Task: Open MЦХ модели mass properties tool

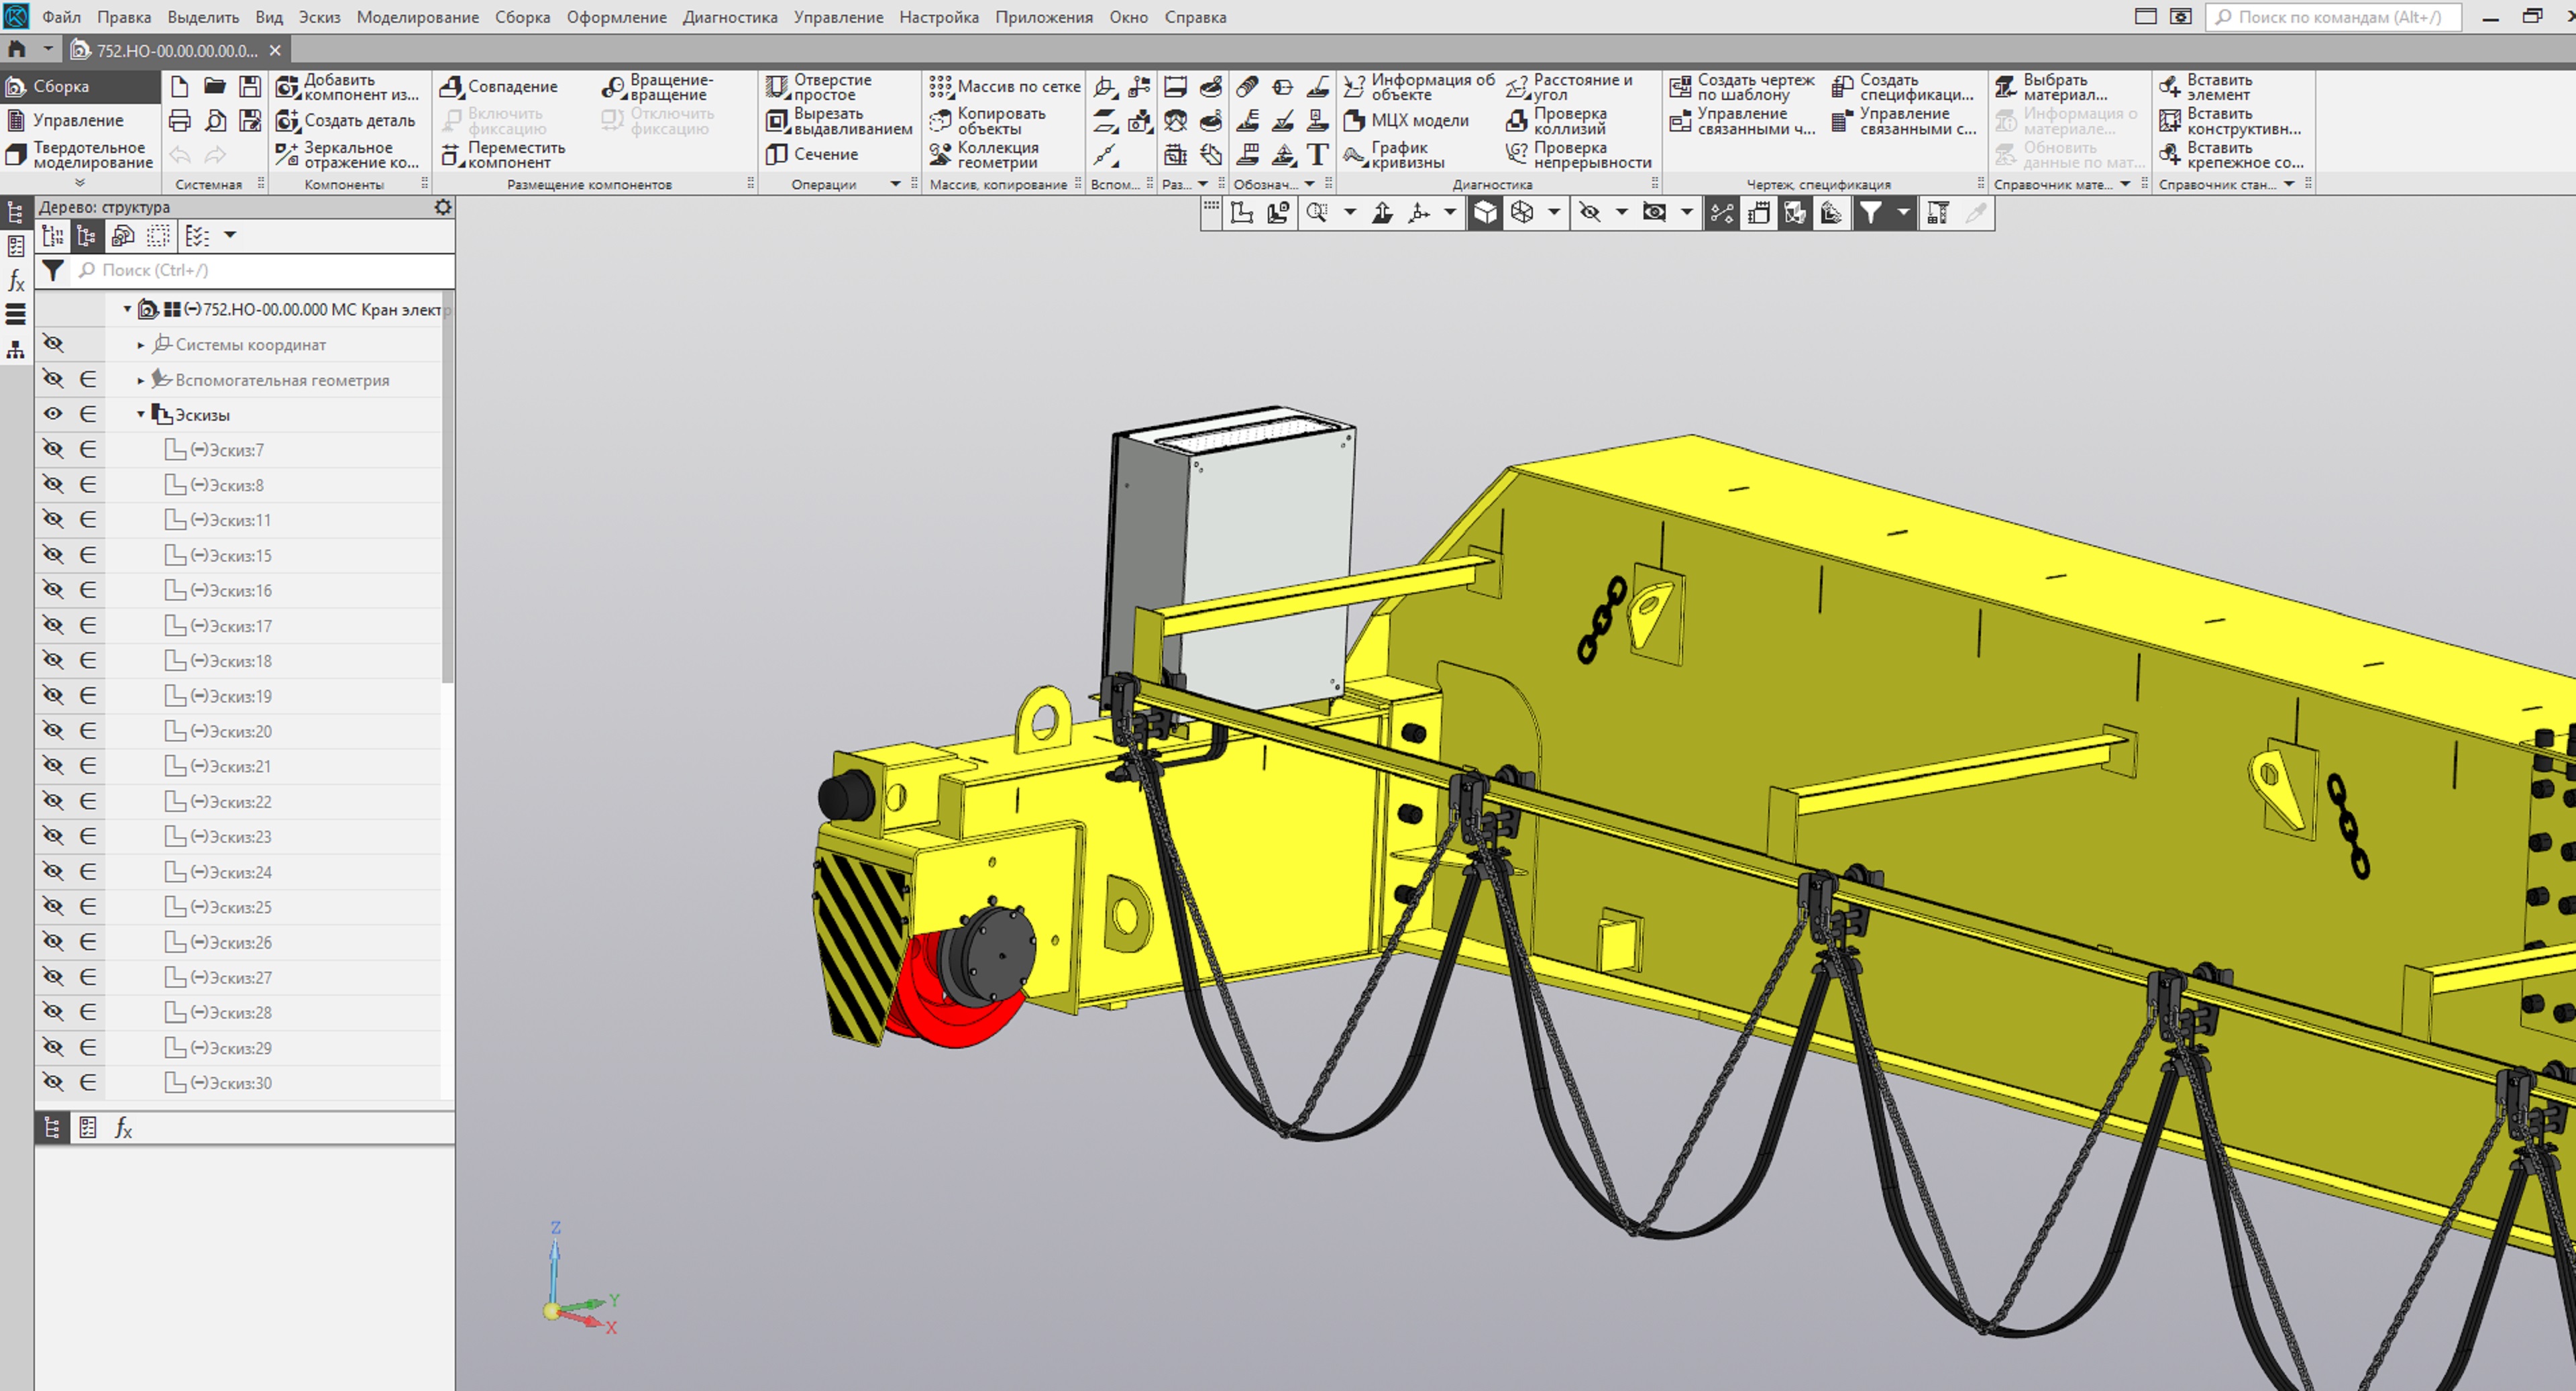Action: pos(1407,120)
